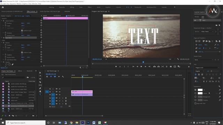Open Chrome from Windows taskbar
The width and height of the screenshot is (223, 125).
71,123
